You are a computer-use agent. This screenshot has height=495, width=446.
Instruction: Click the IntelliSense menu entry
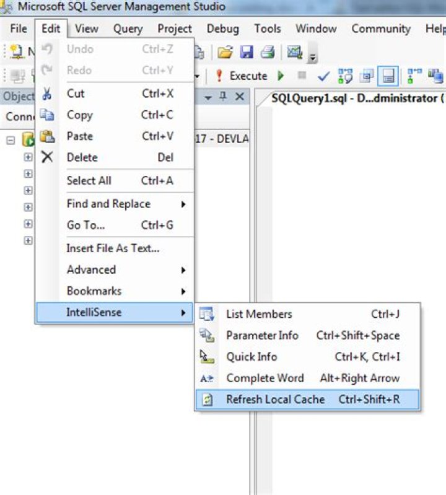115,312
